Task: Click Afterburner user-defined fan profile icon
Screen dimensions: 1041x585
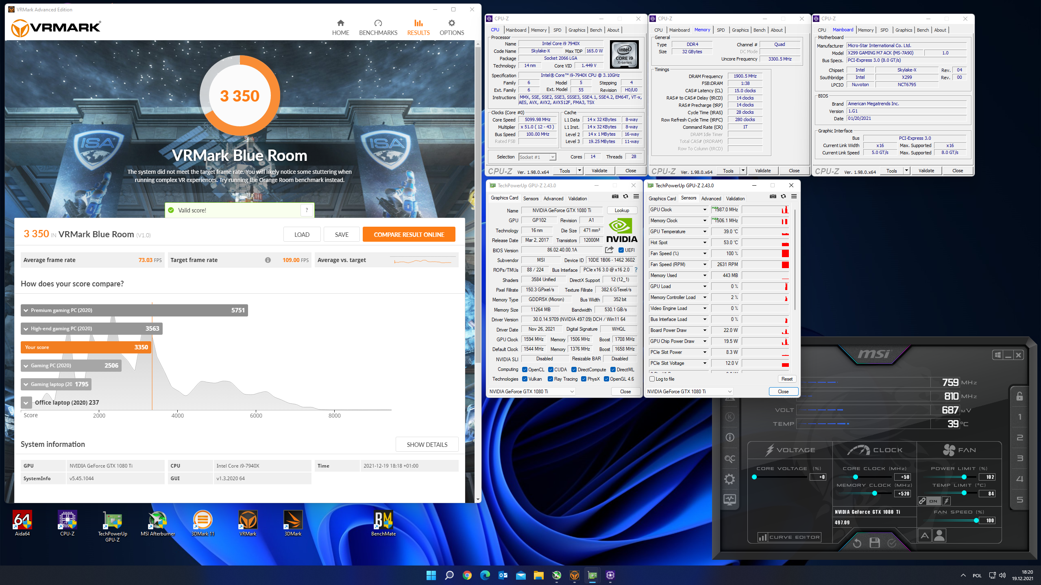Action: 939,535
